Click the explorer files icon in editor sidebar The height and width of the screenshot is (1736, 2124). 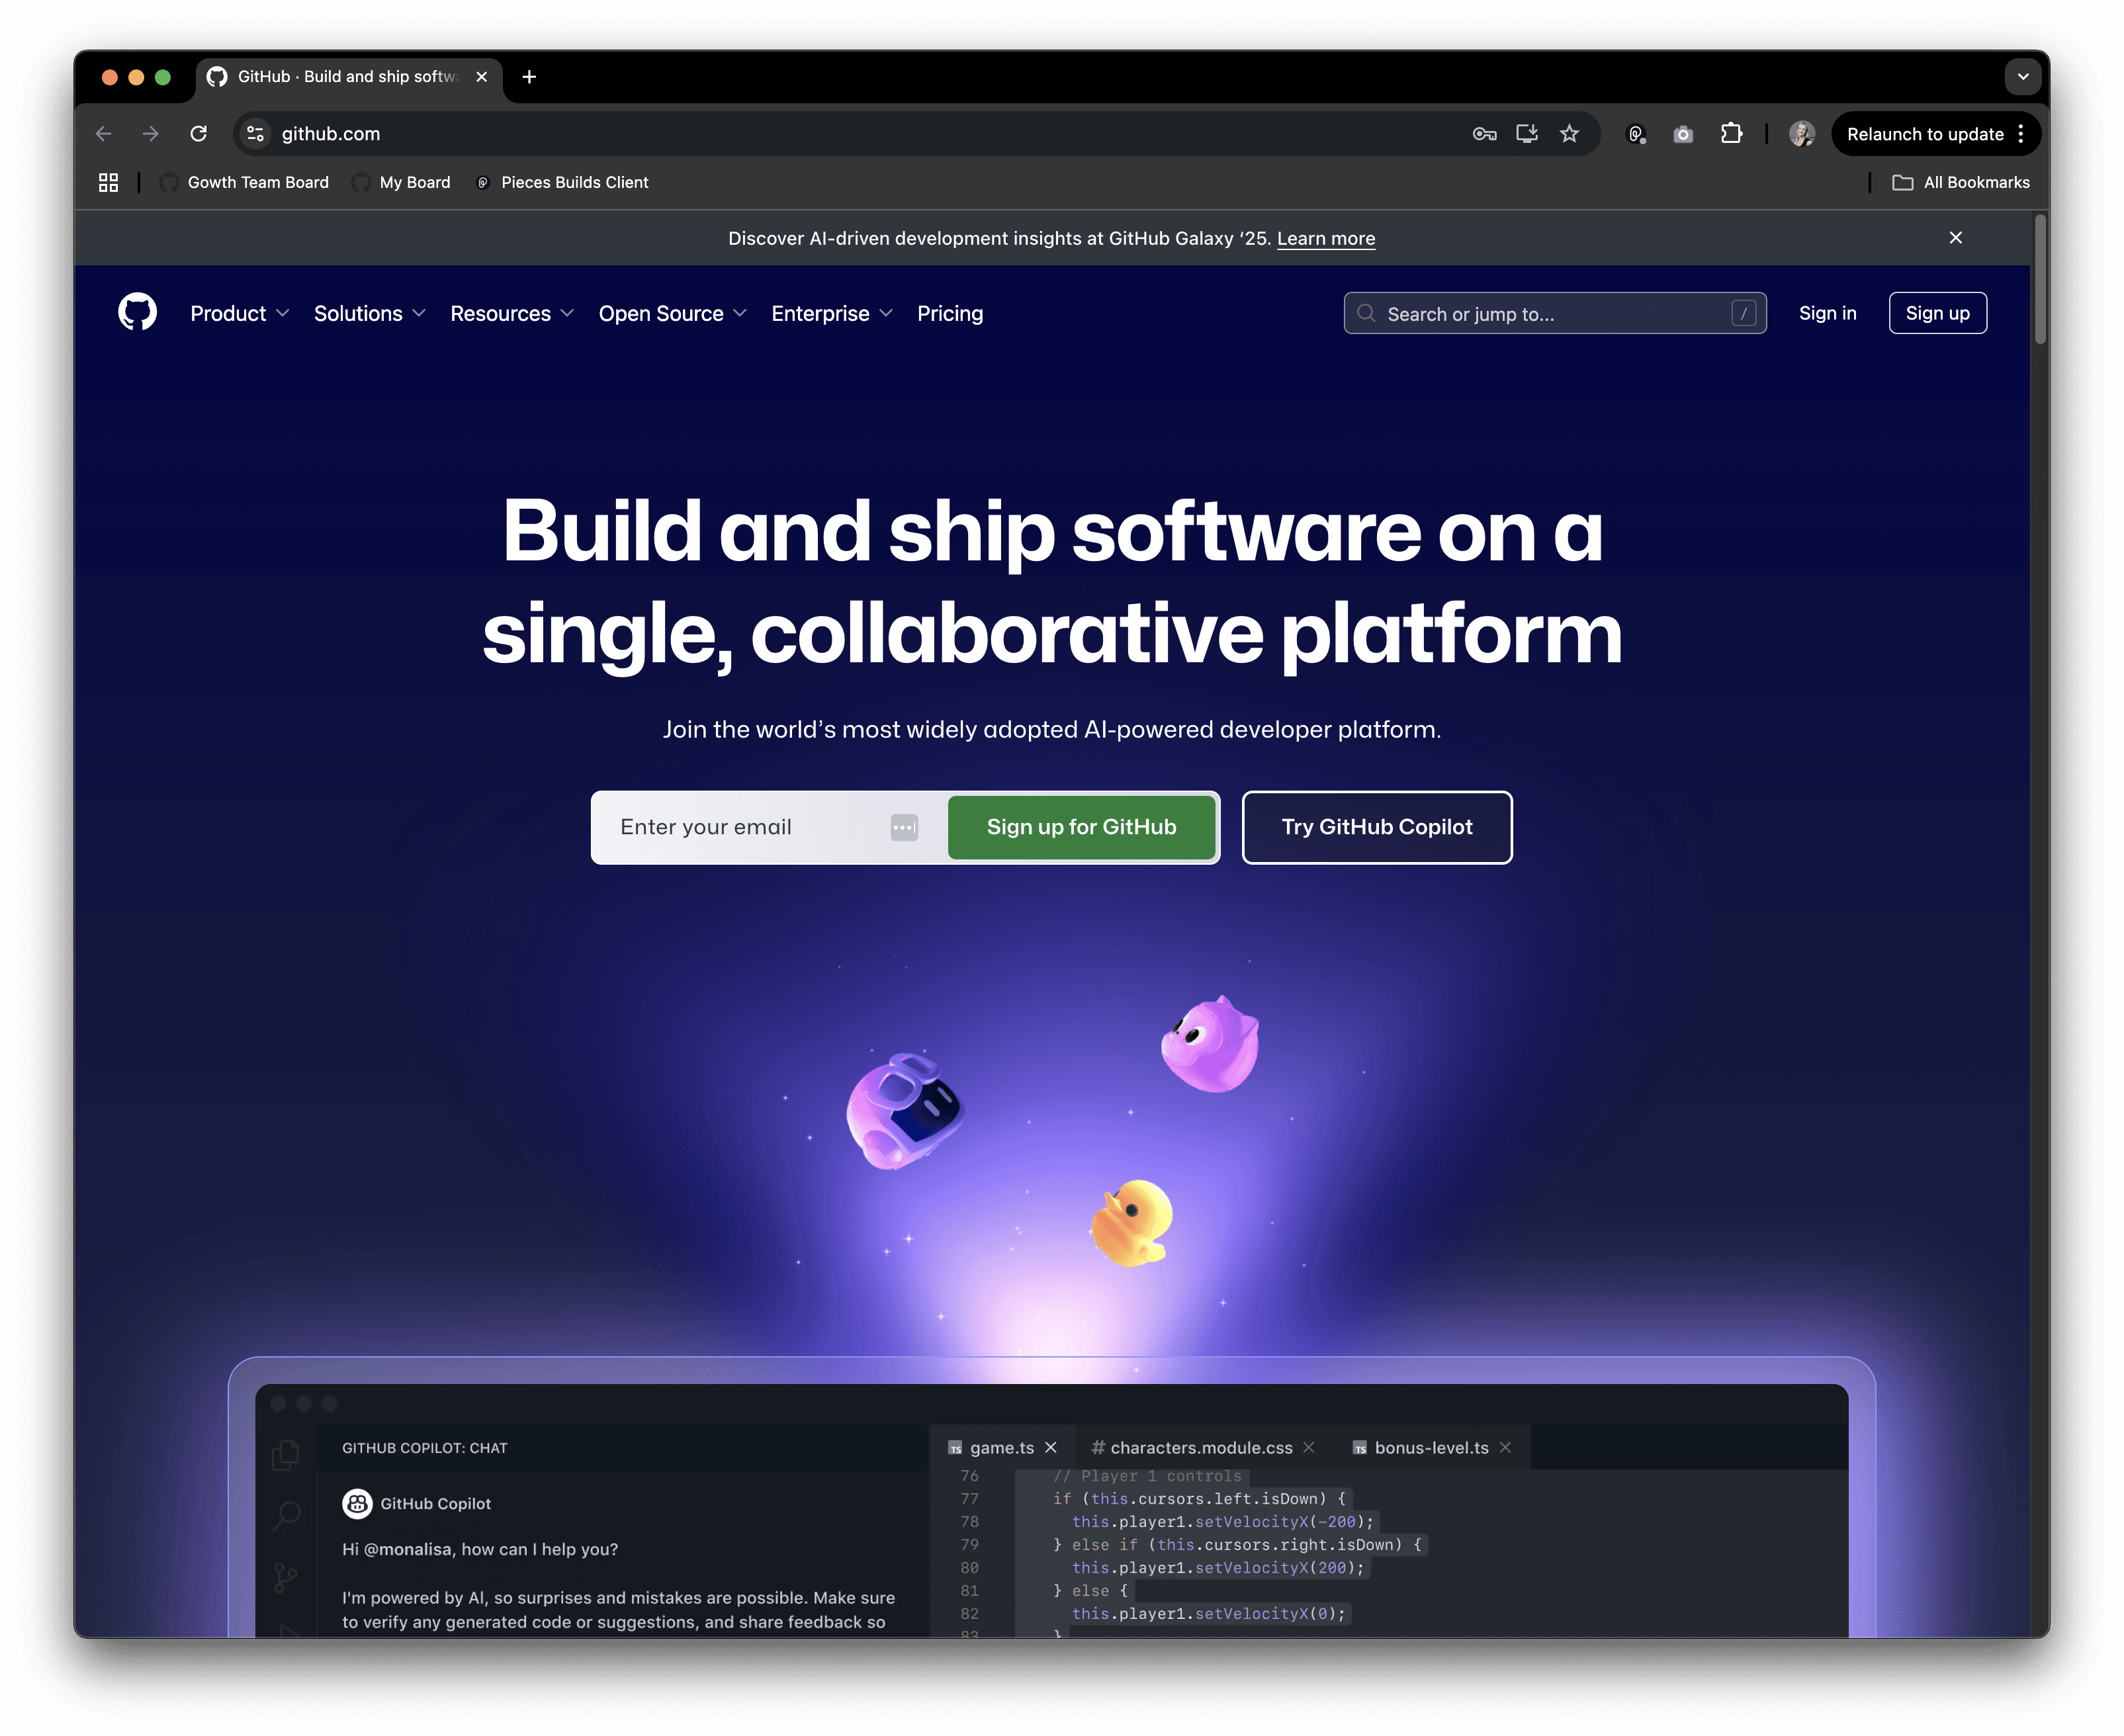pos(286,1455)
